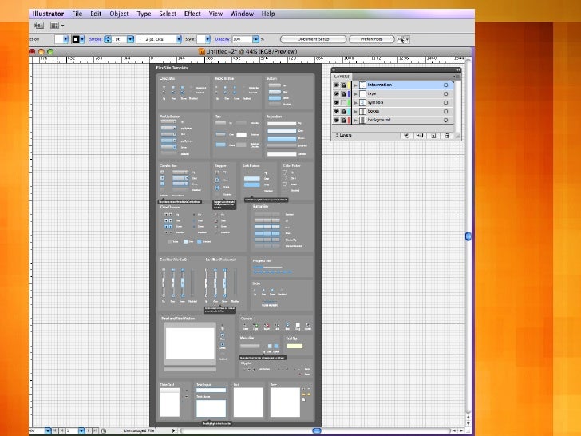Expand the symbols layer contents
The image size is (581, 436).
point(354,102)
